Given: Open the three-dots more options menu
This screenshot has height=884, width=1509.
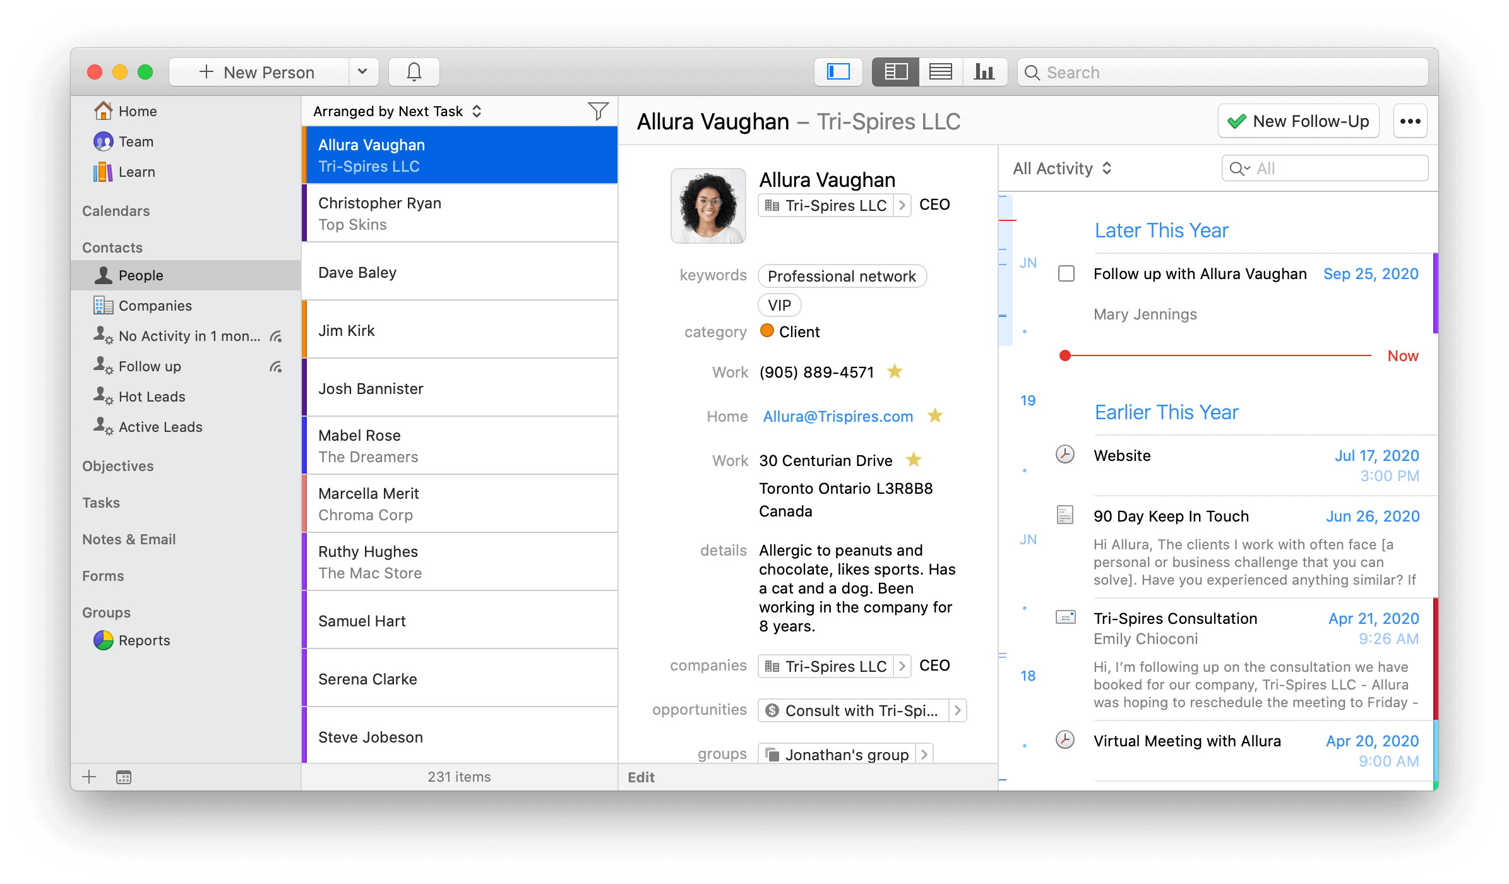Looking at the screenshot, I should click(1410, 121).
